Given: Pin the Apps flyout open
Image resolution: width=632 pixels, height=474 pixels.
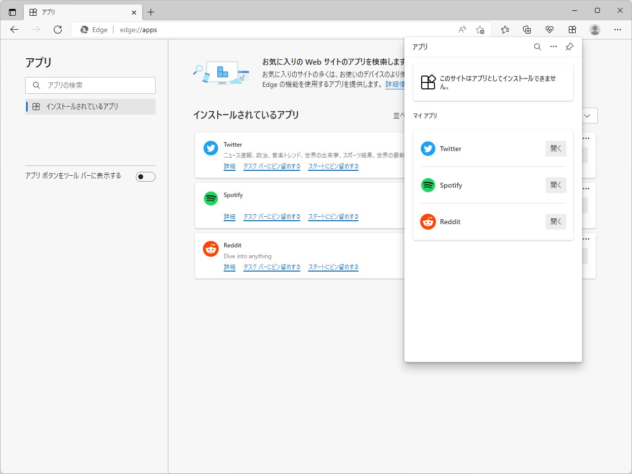Looking at the screenshot, I should click(x=569, y=47).
